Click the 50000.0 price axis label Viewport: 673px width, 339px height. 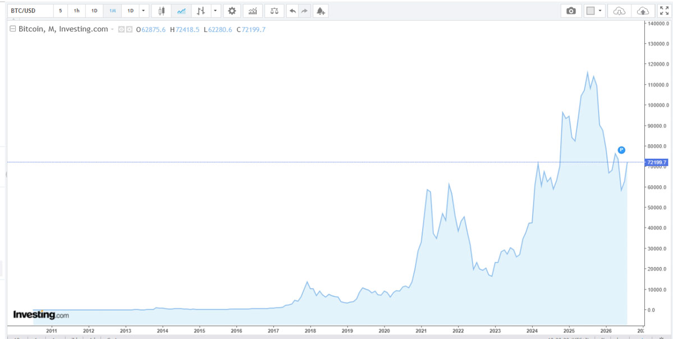[658, 207]
